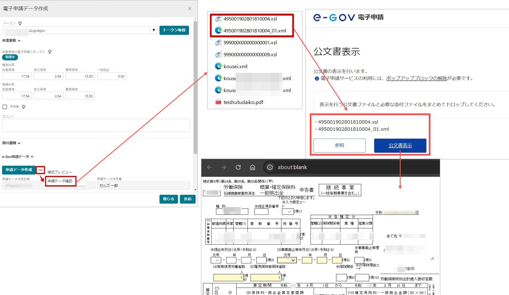Click the browser home icon

pyautogui.click(x=253, y=167)
